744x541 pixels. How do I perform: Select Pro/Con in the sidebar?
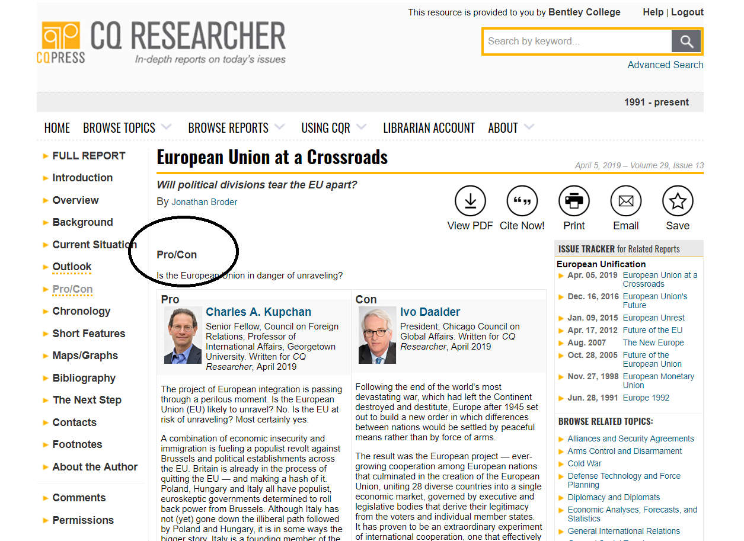(72, 289)
